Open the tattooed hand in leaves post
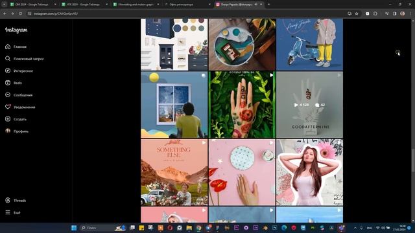Image resolution: width=415 pixels, height=233 pixels. 242,105
